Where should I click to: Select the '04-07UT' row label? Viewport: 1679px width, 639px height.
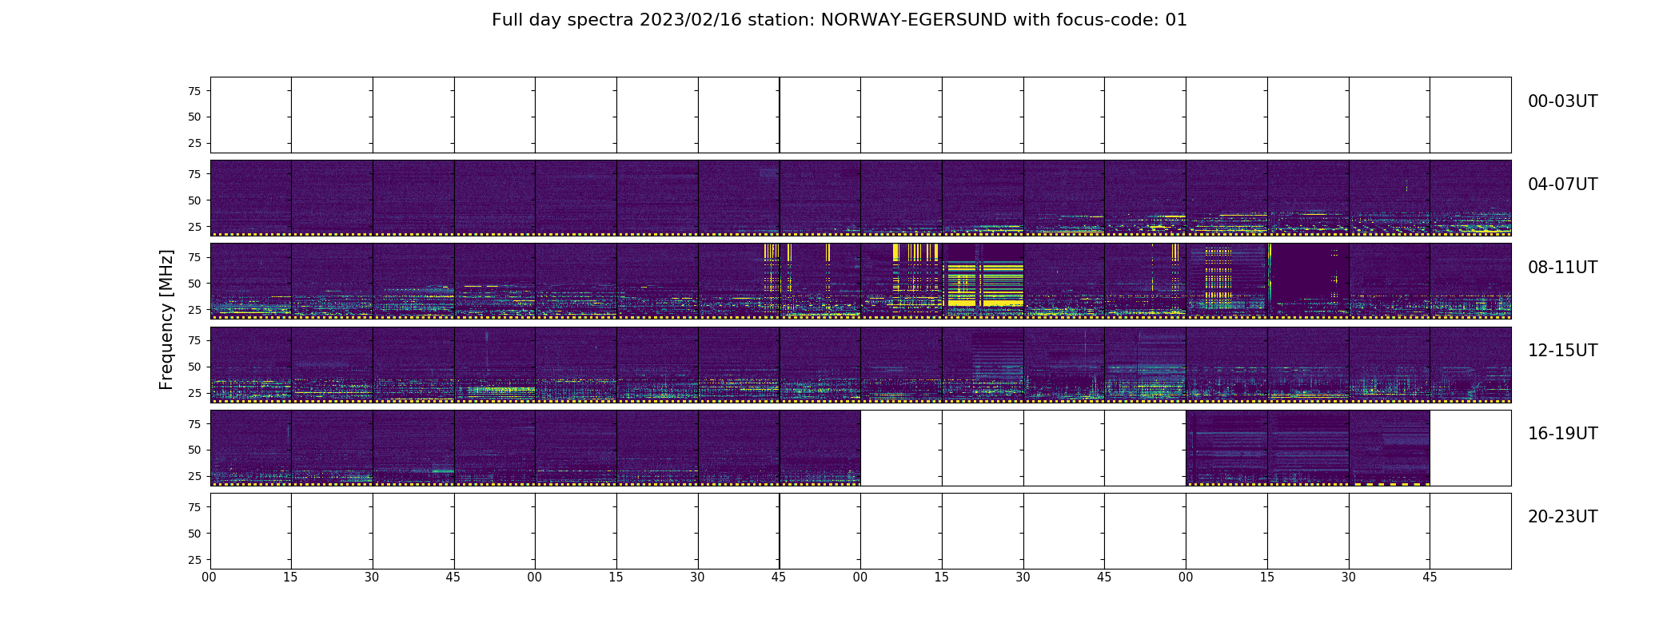coord(1562,185)
